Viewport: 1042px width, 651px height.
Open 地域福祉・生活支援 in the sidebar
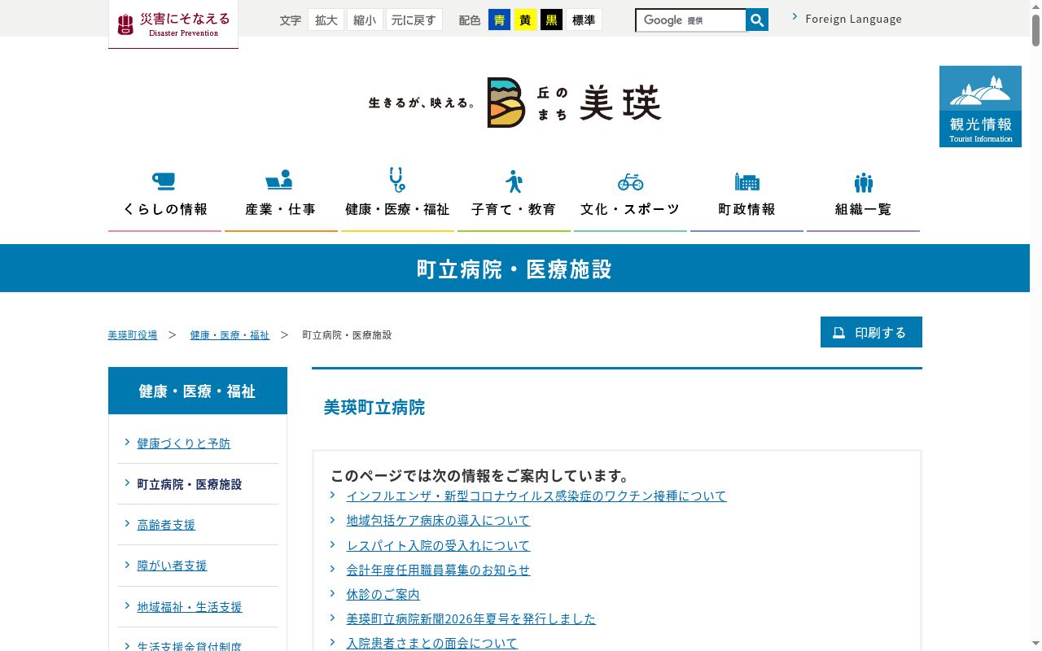[x=190, y=607]
